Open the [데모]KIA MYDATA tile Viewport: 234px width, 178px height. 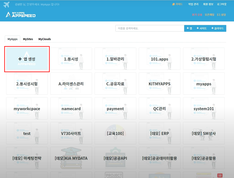(71, 158)
